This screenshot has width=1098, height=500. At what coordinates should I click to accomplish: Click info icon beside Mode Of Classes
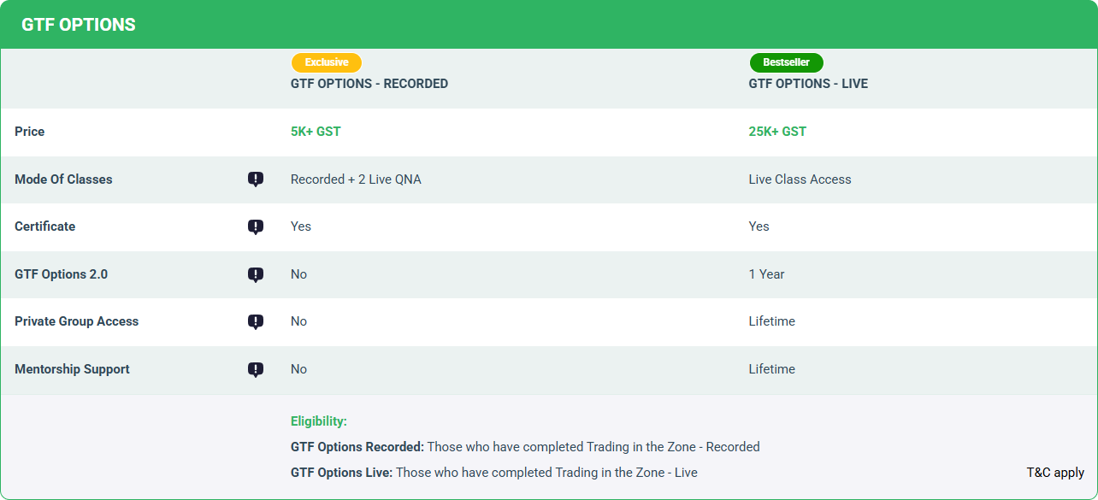coord(255,179)
